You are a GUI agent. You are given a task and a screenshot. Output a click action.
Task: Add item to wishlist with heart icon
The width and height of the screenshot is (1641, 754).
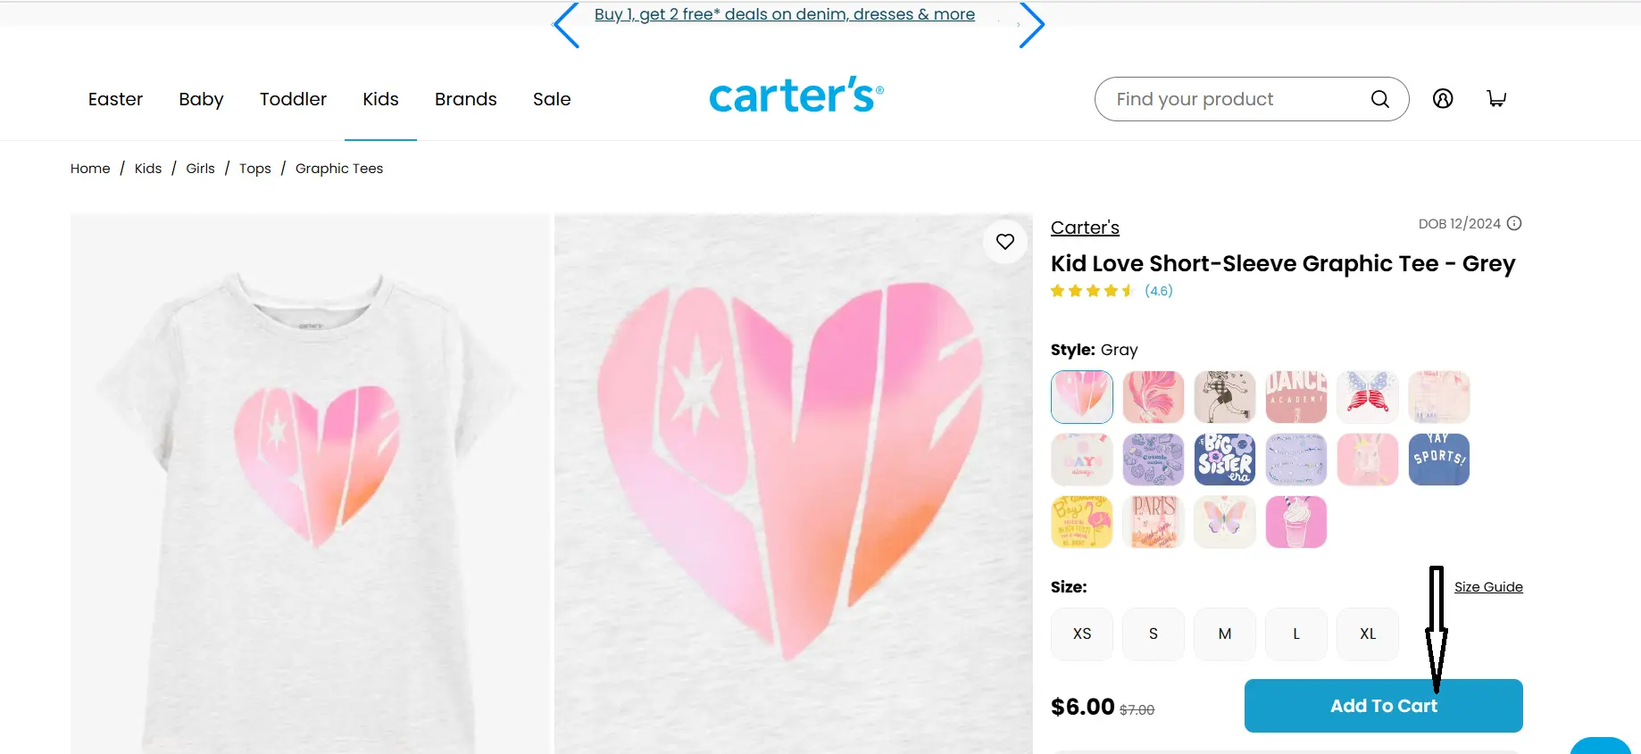[x=1005, y=242]
